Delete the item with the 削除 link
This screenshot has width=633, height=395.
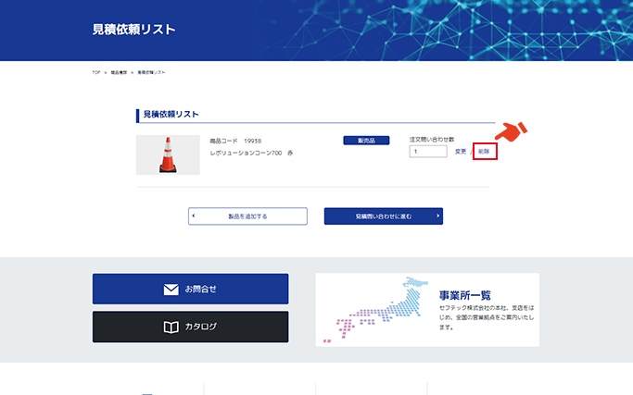(484, 152)
